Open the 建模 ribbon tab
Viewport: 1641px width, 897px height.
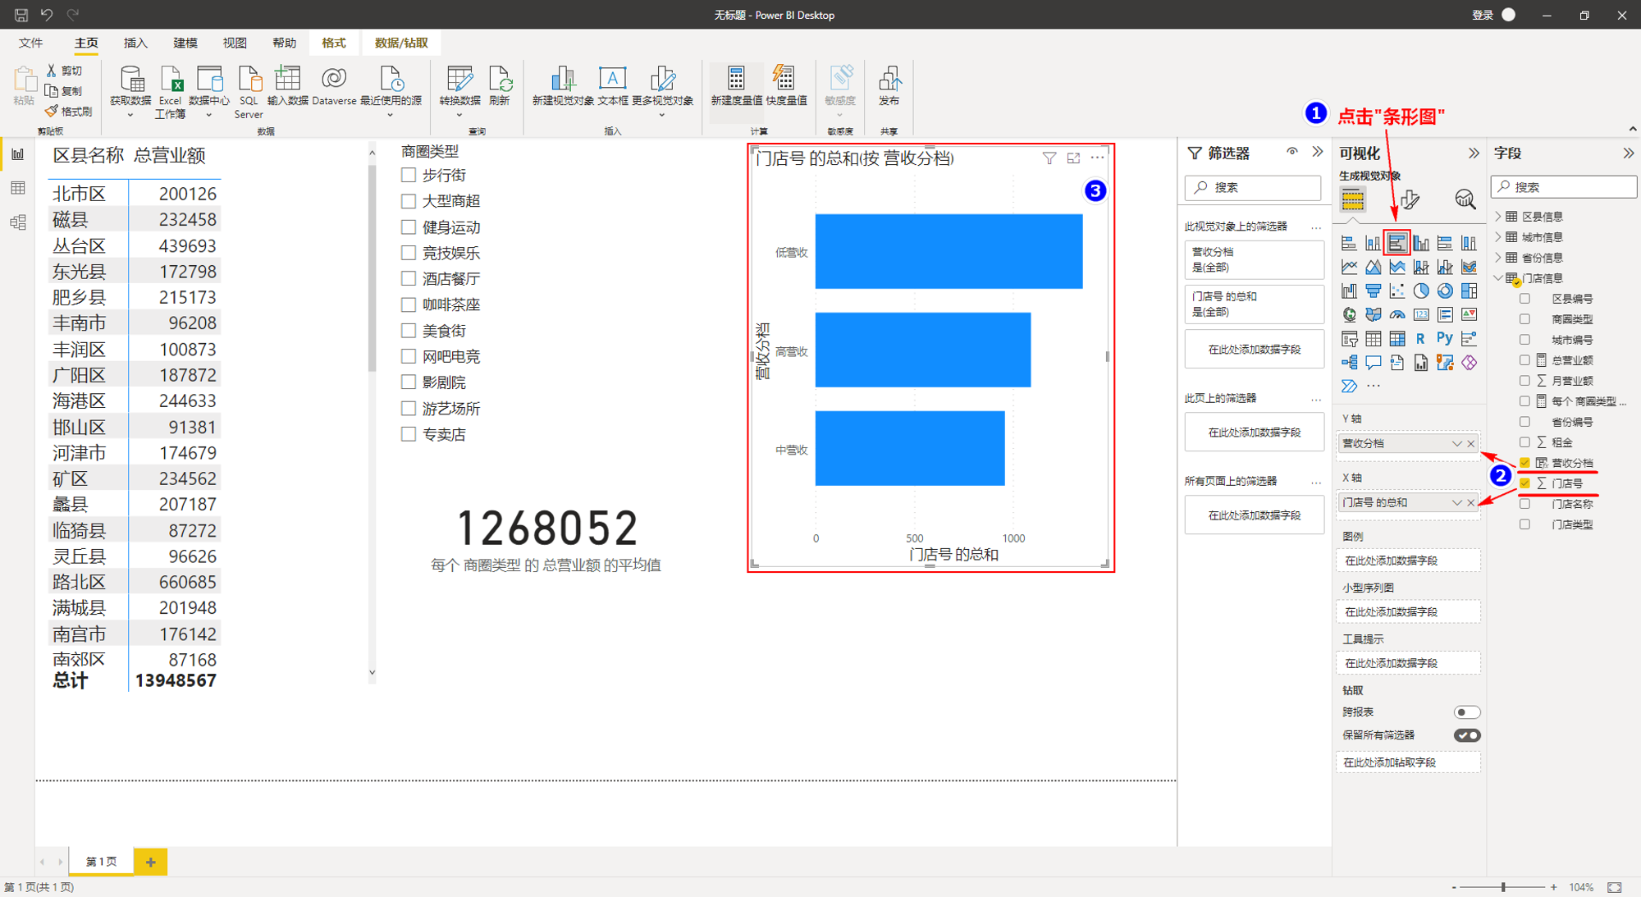tap(185, 43)
